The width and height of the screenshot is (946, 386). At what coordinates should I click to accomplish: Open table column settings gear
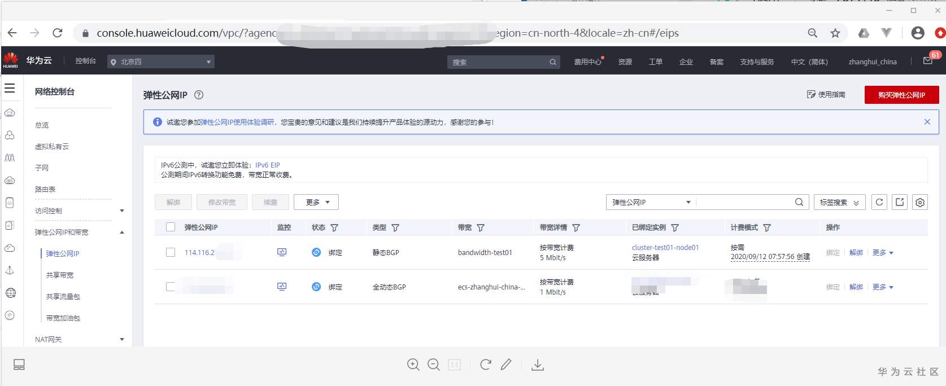(920, 202)
